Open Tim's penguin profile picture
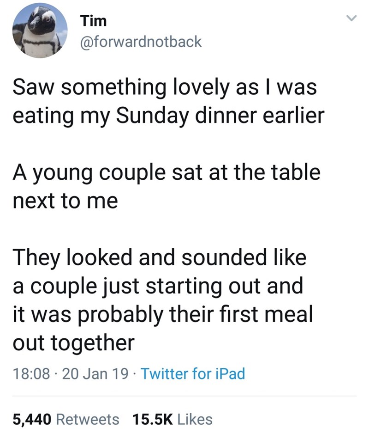This screenshot has height=440, width=369. [37, 31]
